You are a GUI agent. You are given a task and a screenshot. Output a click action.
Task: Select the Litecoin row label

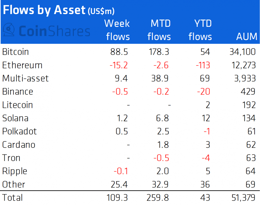click(x=18, y=105)
